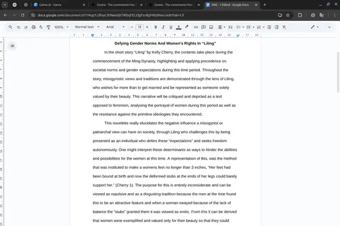Show the document outline panel
Screen dimensions: 340x226
coord(12,46)
